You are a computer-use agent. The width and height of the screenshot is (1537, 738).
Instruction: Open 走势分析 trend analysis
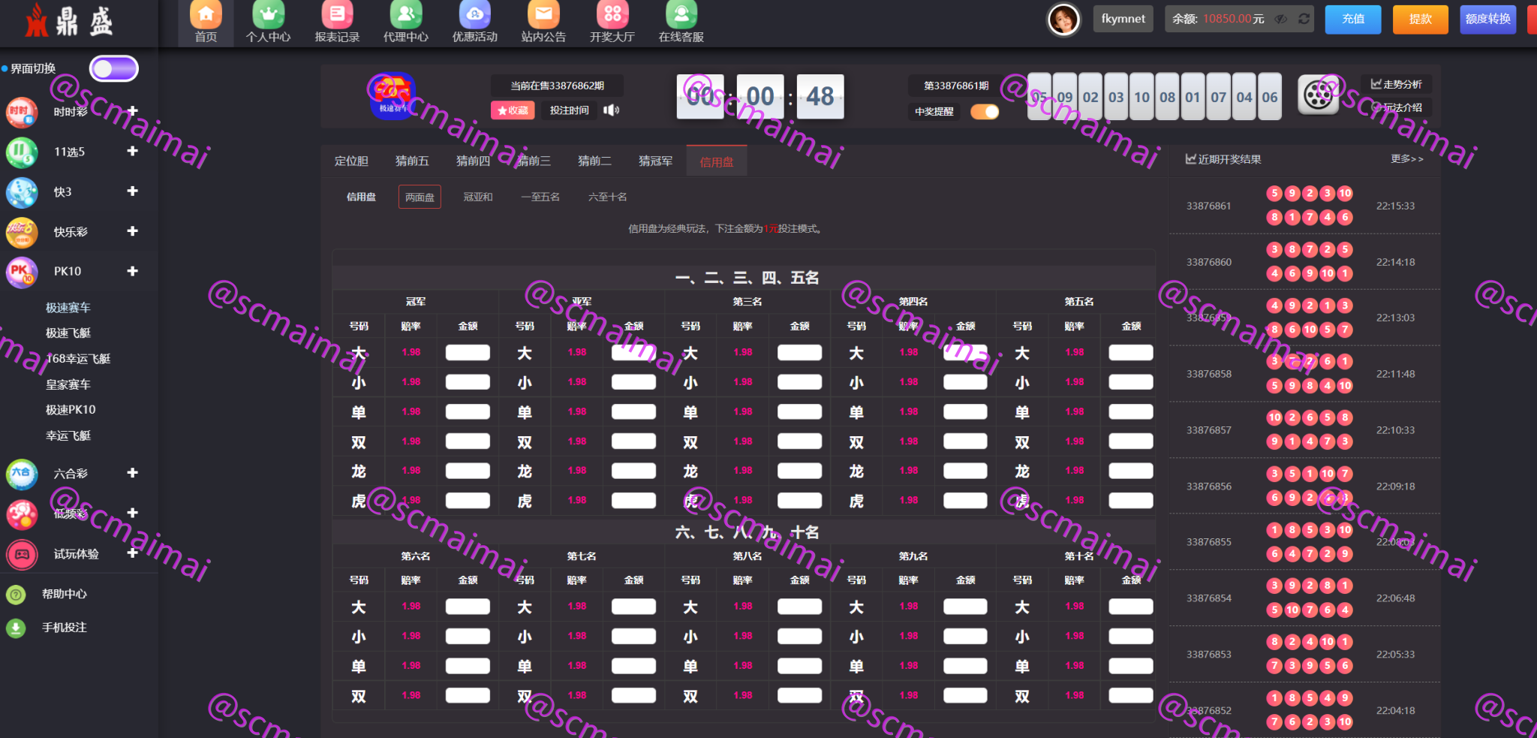tap(1397, 84)
